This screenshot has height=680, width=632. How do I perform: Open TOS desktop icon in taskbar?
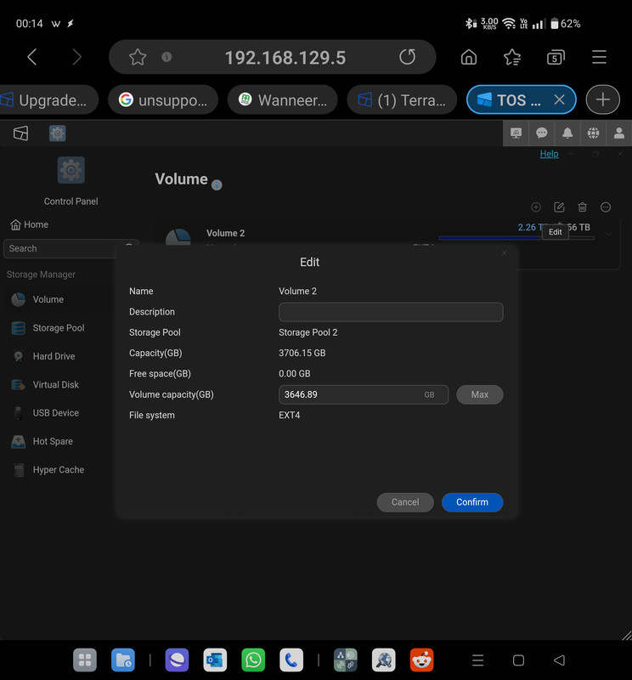point(20,133)
